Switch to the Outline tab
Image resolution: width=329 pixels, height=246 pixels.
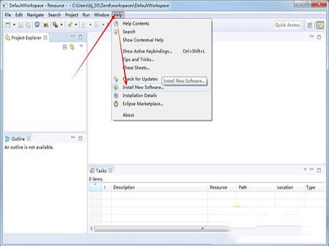pos(18,138)
